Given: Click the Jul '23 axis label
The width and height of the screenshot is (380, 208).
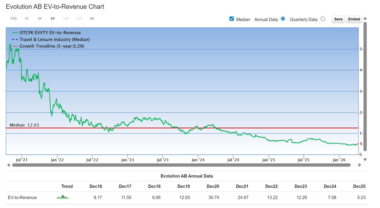Looking at the screenshot, I should coord(162,160).
